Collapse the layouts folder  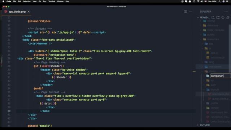tap(212, 90)
